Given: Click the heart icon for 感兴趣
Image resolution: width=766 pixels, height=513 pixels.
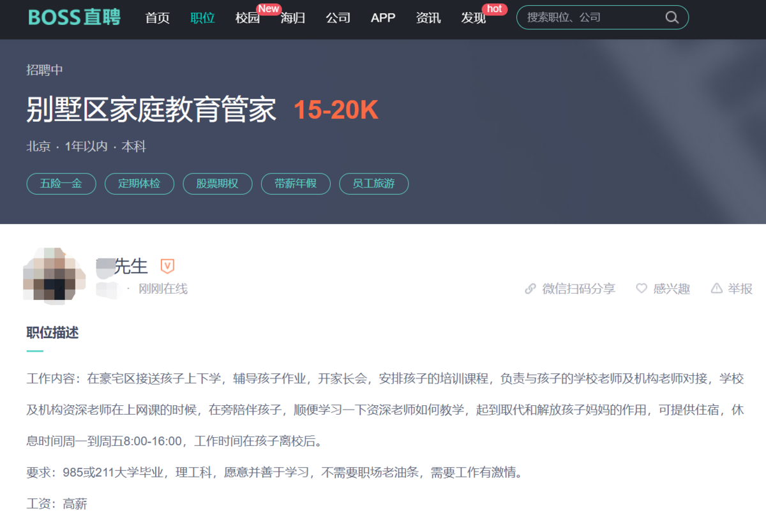Looking at the screenshot, I should (x=642, y=288).
